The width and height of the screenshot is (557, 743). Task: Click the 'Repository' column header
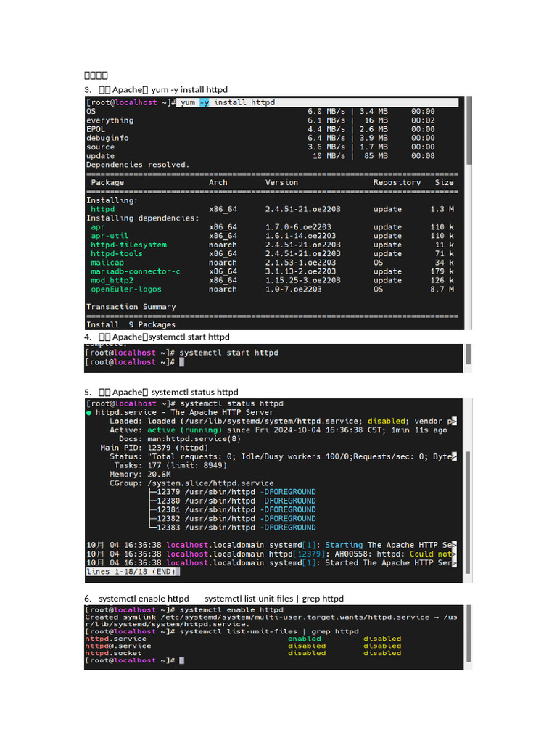coord(397,182)
